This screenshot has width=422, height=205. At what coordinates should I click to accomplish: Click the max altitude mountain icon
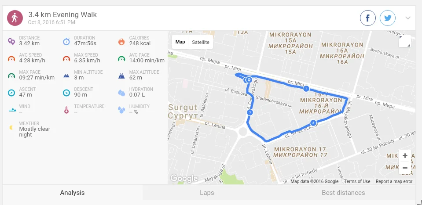[x=121, y=76]
